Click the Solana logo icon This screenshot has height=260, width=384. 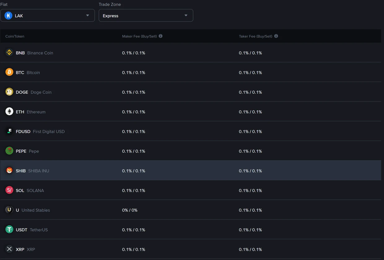(9, 190)
